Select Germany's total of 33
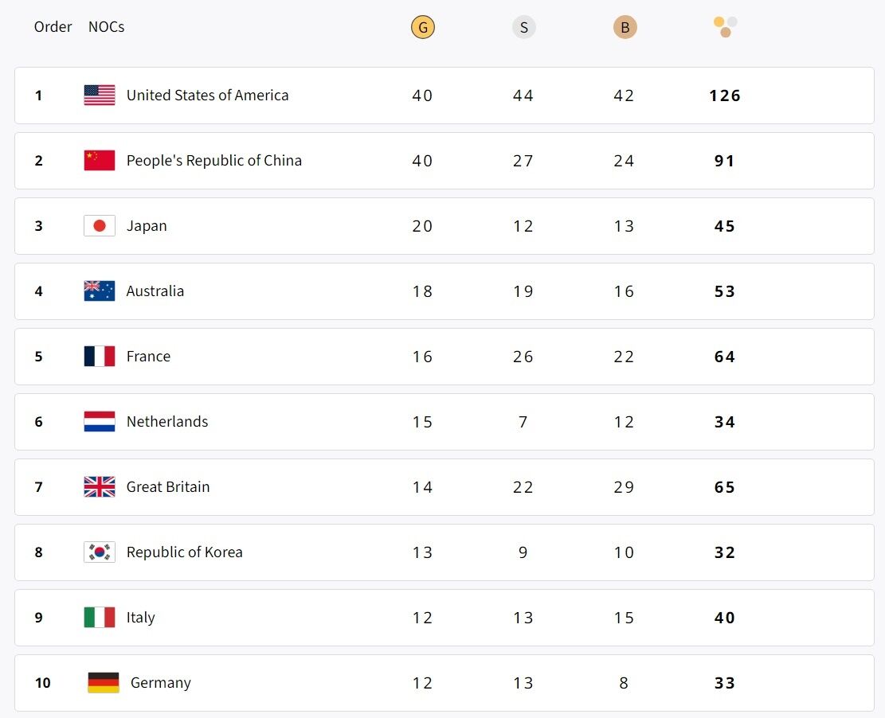Viewport: 885px width, 718px height. [724, 683]
